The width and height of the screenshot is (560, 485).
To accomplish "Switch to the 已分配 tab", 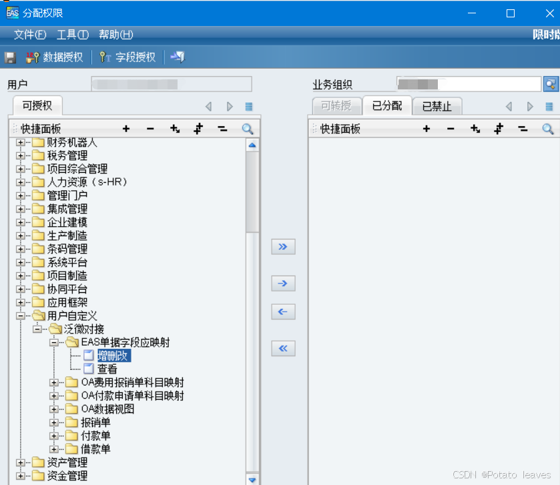I will point(387,105).
